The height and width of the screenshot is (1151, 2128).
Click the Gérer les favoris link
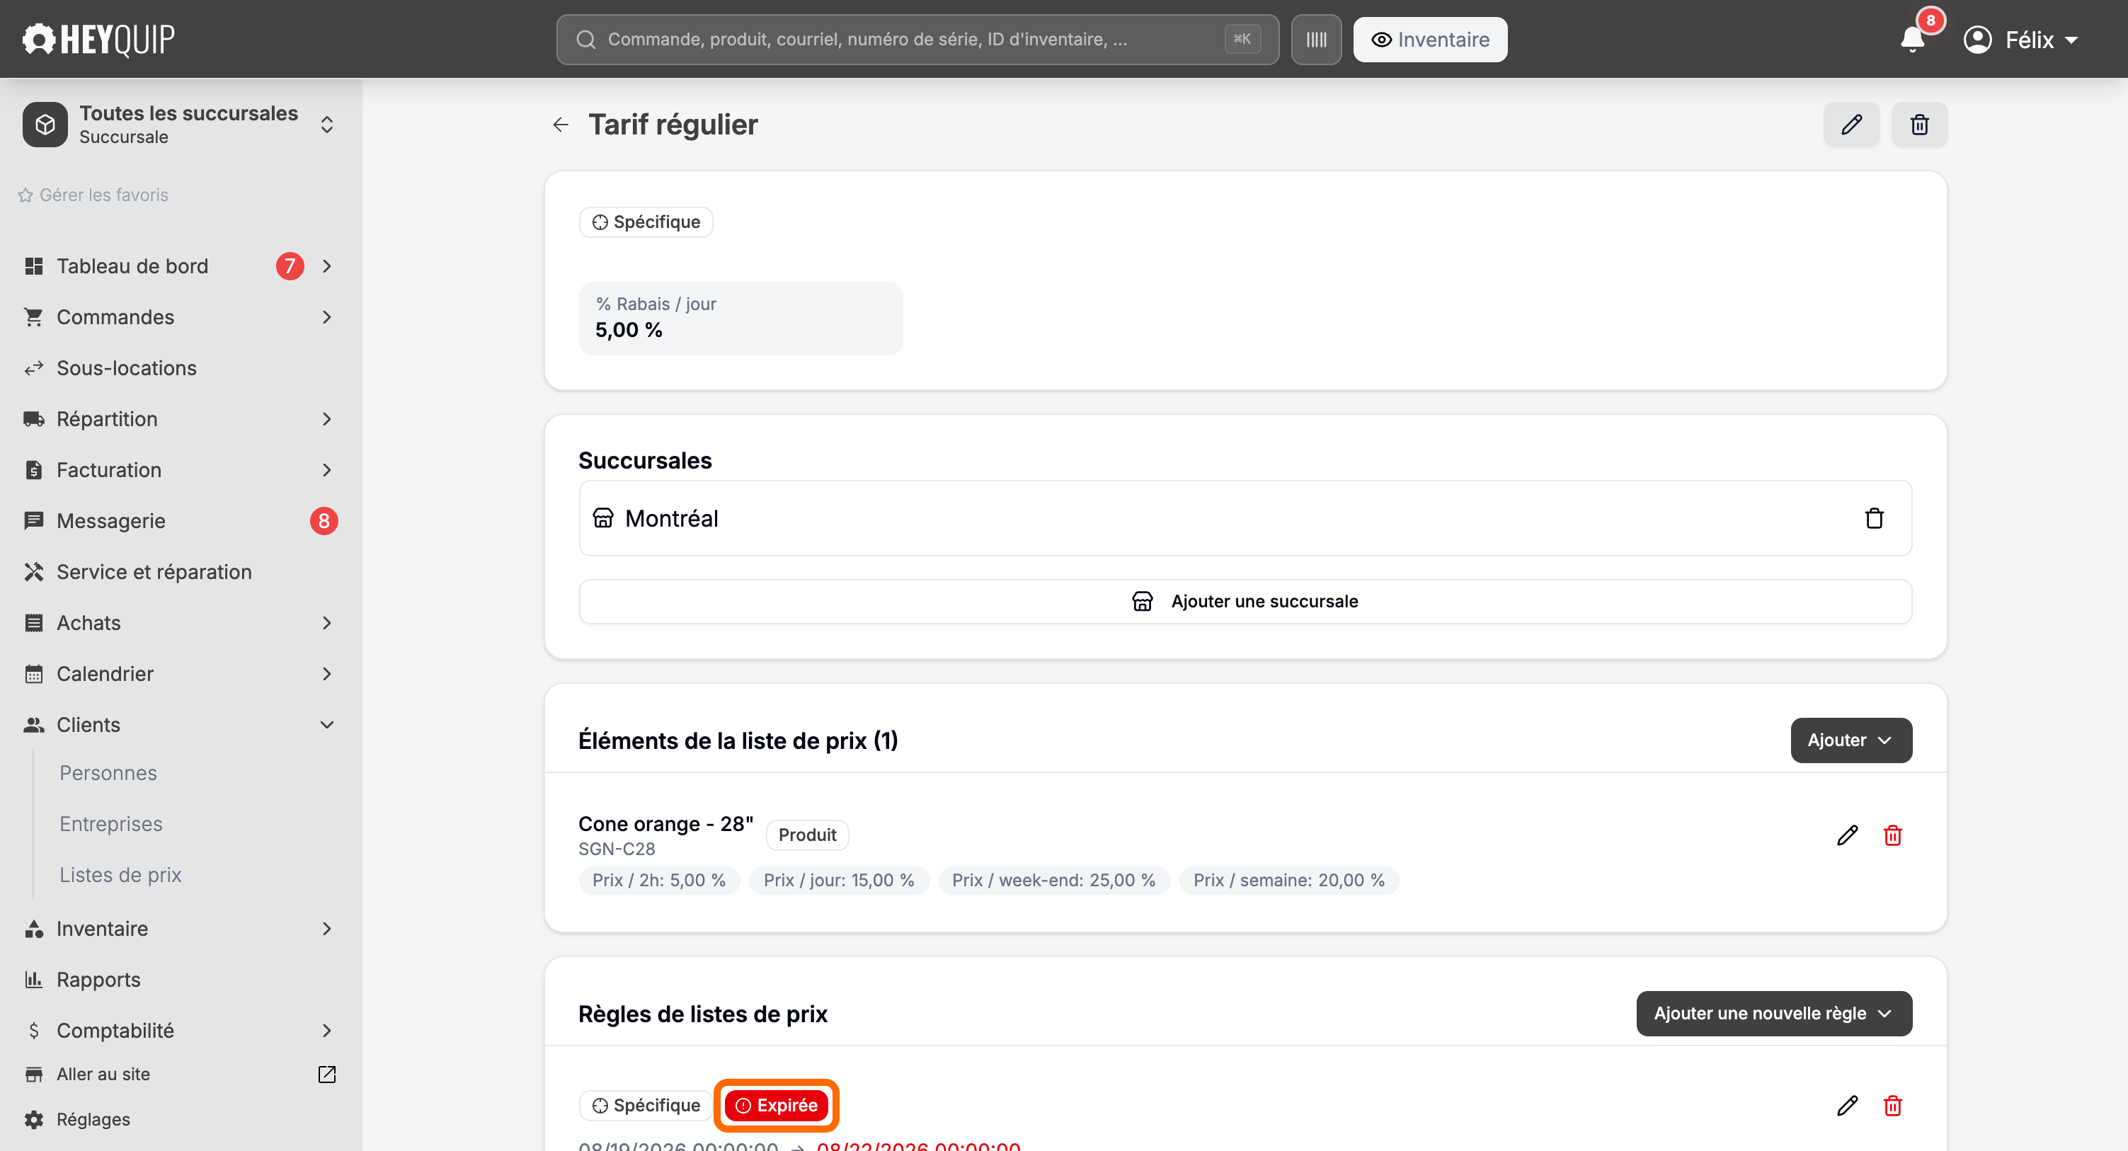tap(104, 195)
